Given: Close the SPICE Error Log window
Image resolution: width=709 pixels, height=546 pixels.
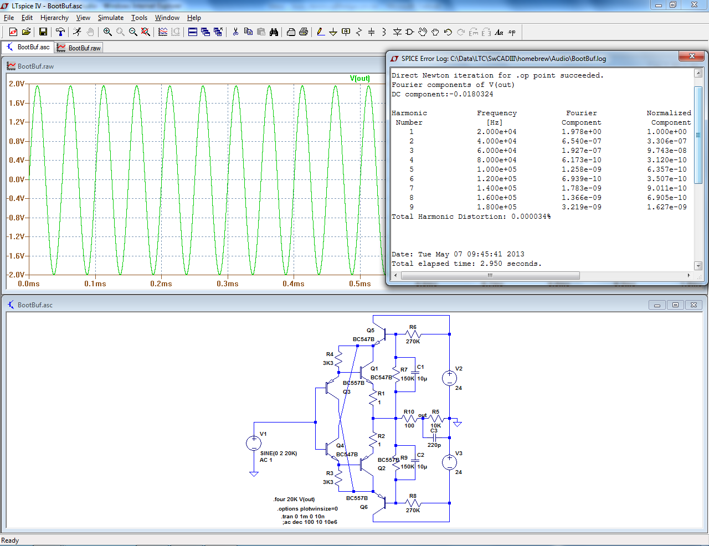Looking at the screenshot, I should tap(692, 56).
